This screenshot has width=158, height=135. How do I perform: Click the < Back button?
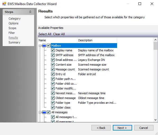pyautogui.click(x=101, y=128)
